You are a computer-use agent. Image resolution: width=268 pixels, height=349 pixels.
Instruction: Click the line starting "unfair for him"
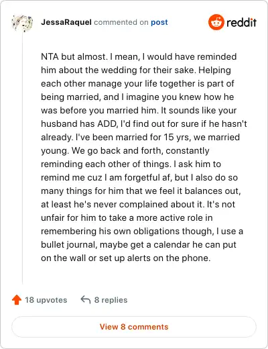(x=127, y=217)
